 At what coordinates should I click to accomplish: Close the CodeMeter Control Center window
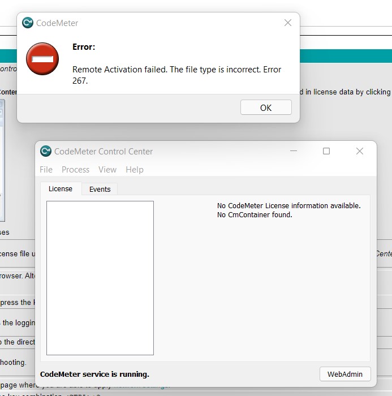pyautogui.click(x=360, y=151)
